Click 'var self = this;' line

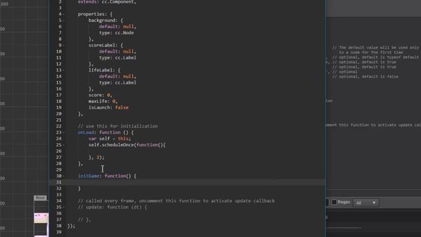[110, 139]
